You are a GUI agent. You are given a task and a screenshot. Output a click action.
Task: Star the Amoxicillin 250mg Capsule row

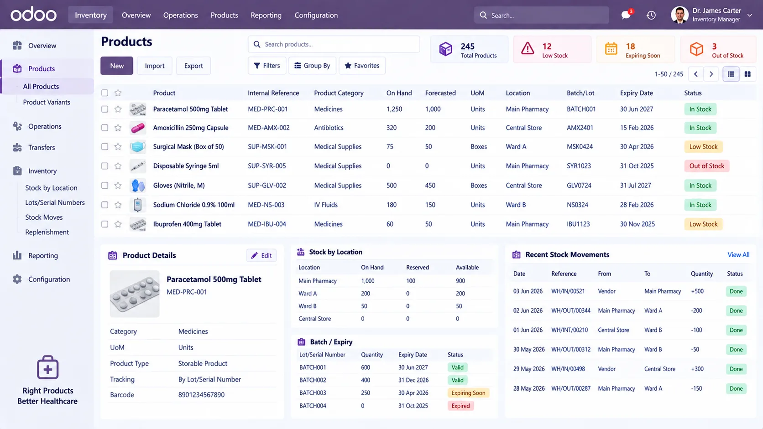pyautogui.click(x=118, y=128)
